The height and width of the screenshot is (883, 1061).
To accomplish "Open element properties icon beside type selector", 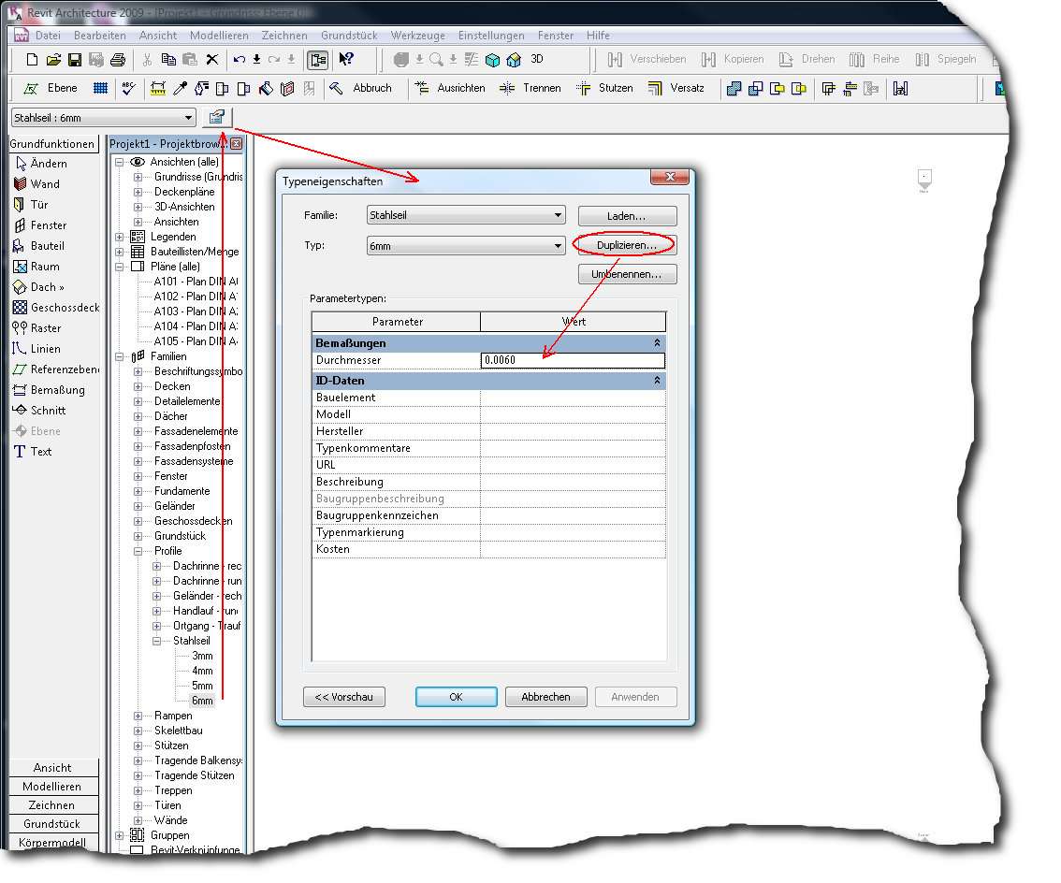I will (x=216, y=117).
